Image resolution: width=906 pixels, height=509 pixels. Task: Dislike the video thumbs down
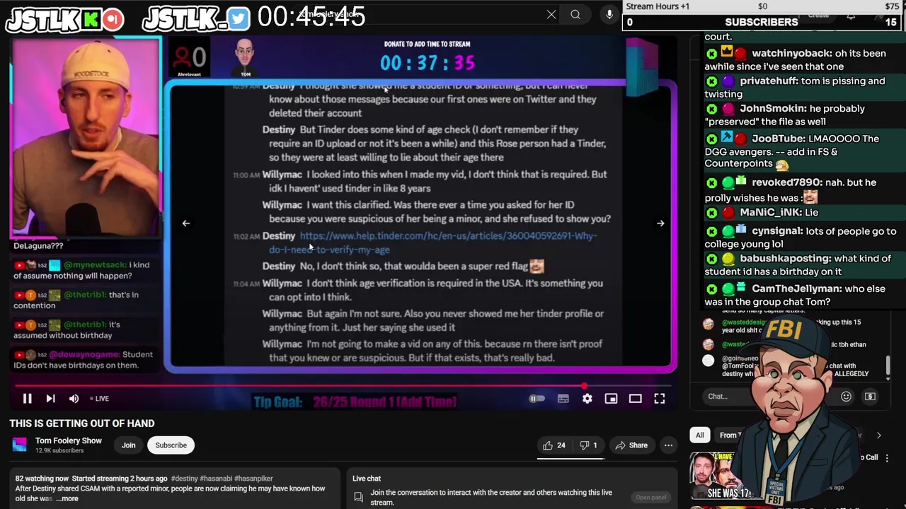pos(588,445)
